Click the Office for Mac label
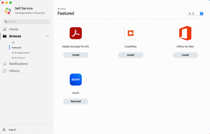 [x=185, y=46]
